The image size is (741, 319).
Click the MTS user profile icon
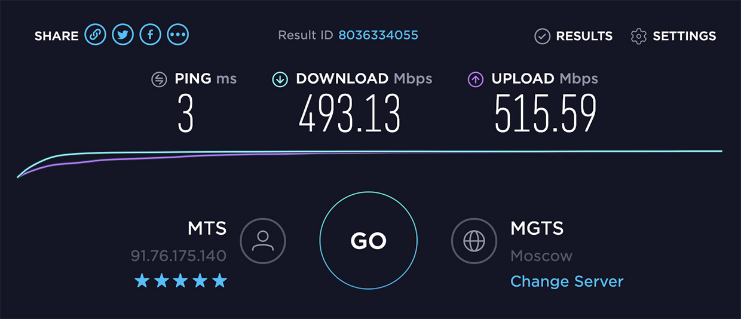(x=263, y=241)
